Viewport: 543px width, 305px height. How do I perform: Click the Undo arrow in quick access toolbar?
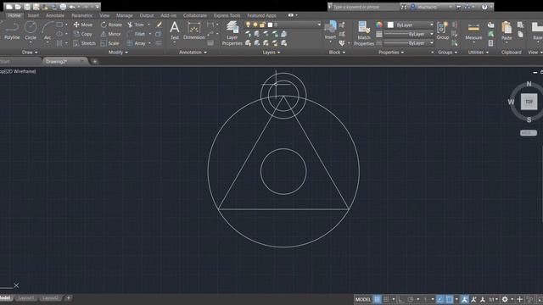click(x=72, y=7)
